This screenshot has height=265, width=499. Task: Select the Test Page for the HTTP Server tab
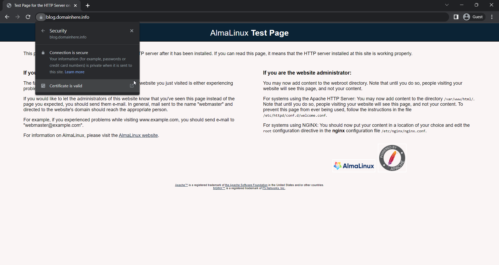point(42,5)
